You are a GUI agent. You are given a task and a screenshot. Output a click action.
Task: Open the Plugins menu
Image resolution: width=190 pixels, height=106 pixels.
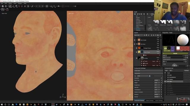[20, 4]
